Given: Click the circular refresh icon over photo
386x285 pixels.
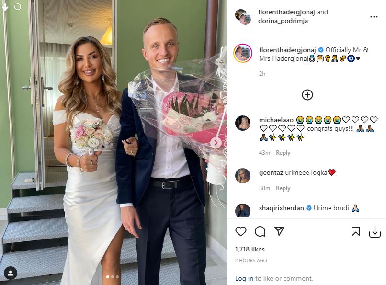Looking at the screenshot, I should click(x=18, y=7).
